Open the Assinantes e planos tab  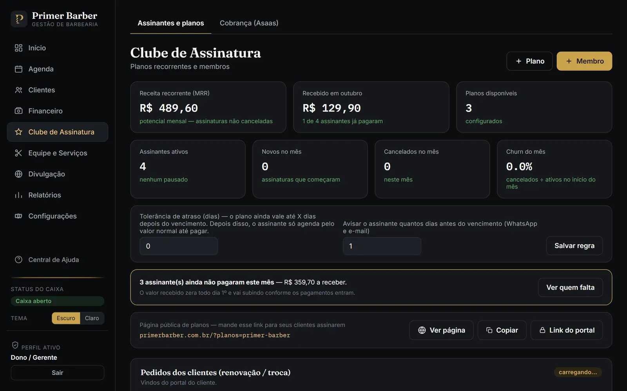(x=171, y=23)
